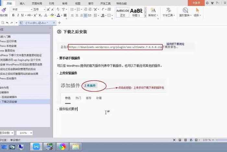Open 查找替换 find and replace
The height and width of the screenshot is (152, 227).
pyautogui.click(x=185, y=12)
